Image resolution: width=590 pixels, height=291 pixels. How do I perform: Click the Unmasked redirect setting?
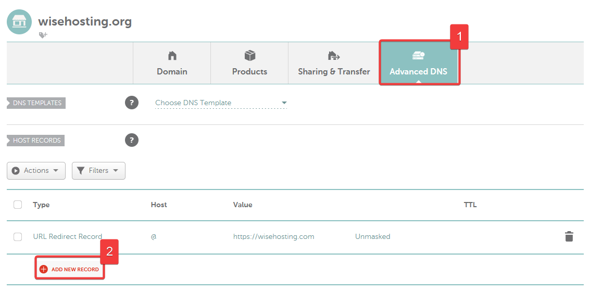(372, 236)
